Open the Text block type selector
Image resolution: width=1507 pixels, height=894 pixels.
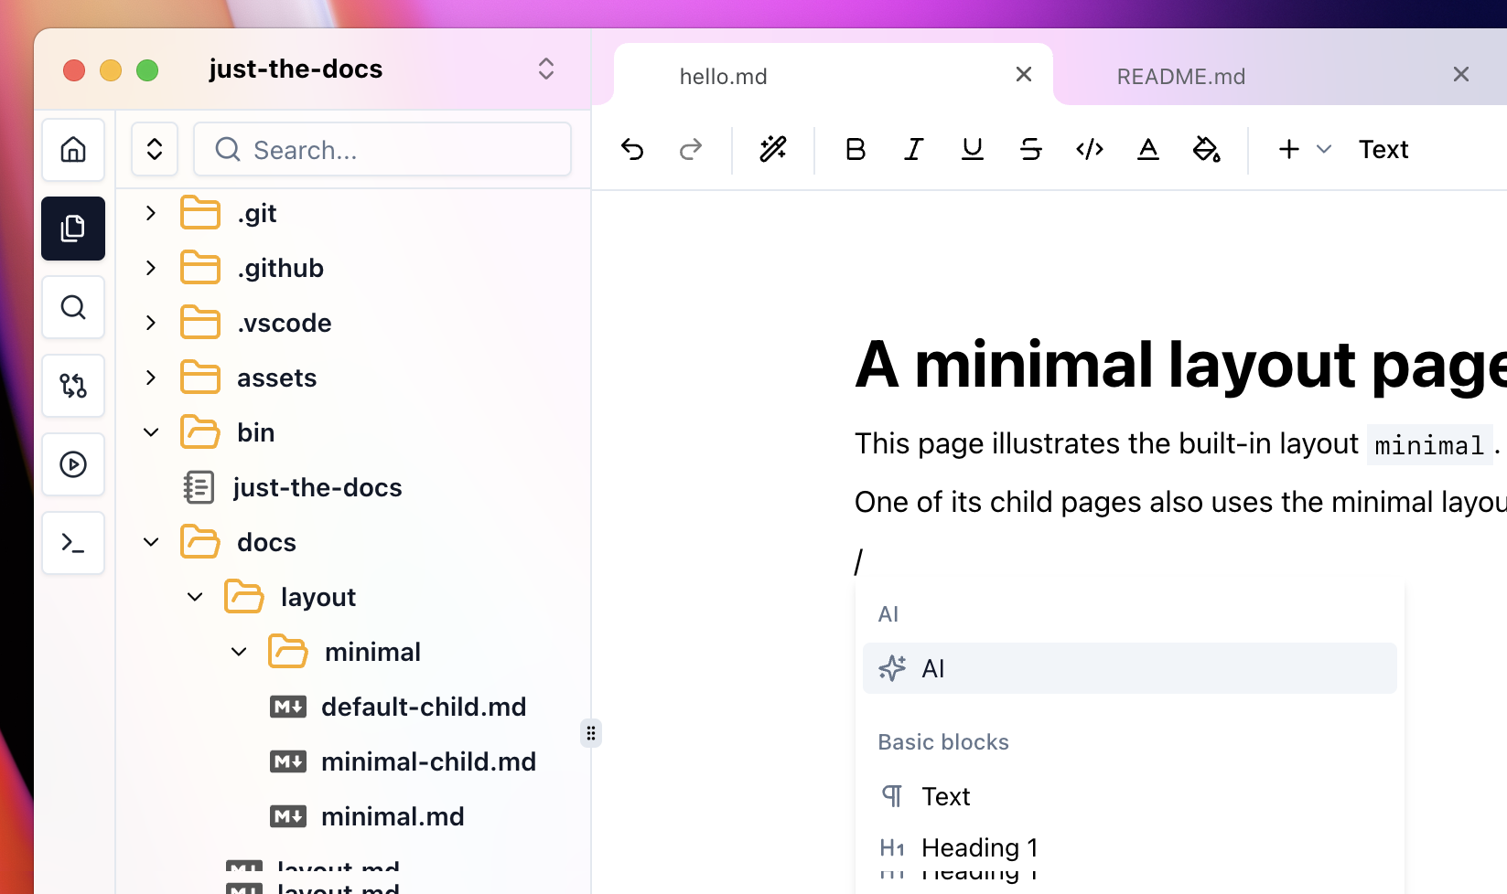1383,149
